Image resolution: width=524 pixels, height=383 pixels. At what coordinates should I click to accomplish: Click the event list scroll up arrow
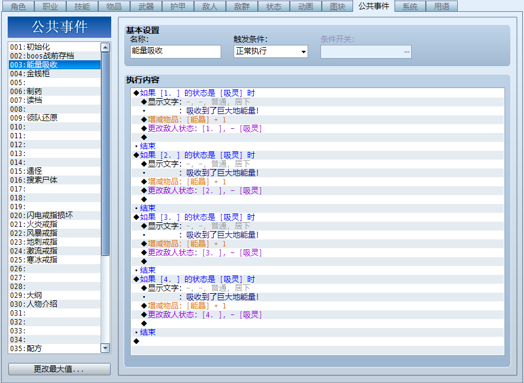pyautogui.click(x=105, y=47)
